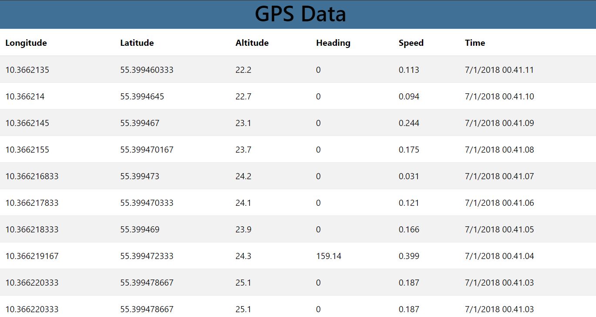Select the Longitude column header

26,43
